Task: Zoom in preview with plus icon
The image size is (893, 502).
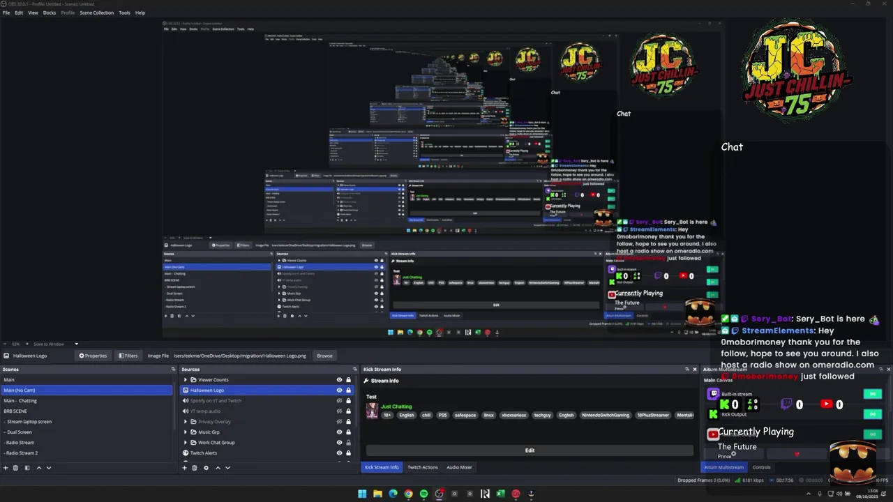Action: [27, 344]
